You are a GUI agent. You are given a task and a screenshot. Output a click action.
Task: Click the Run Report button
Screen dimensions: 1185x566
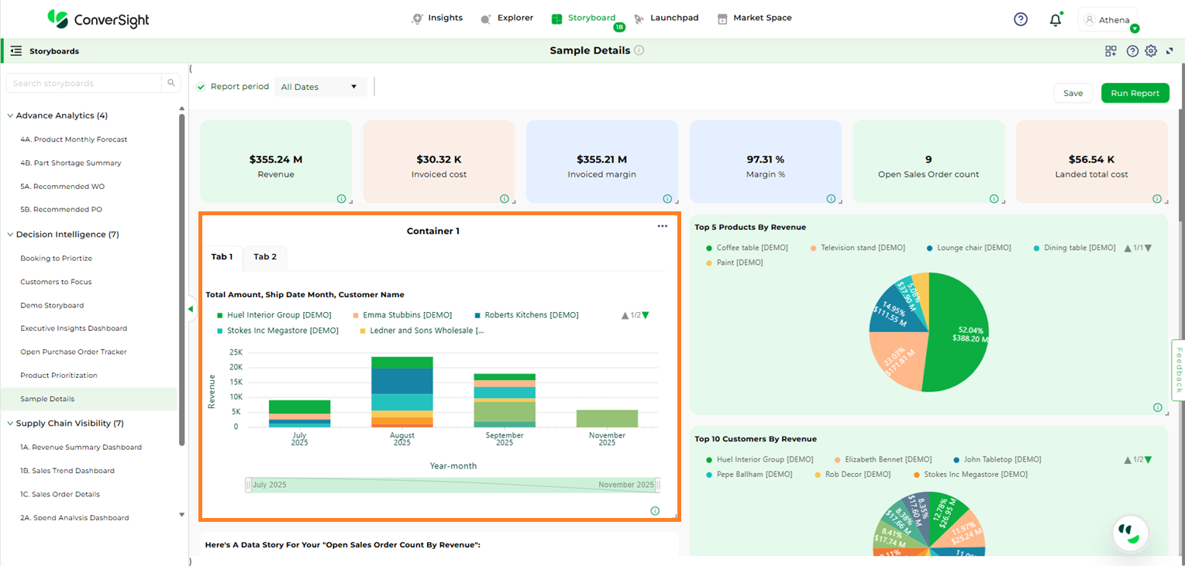tap(1134, 93)
